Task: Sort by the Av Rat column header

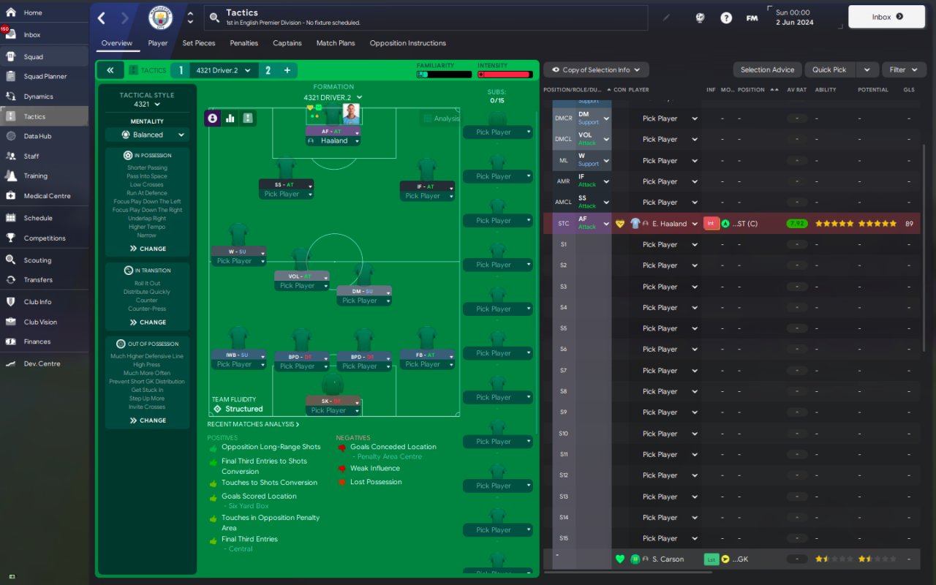Action: pyautogui.click(x=797, y=90)
